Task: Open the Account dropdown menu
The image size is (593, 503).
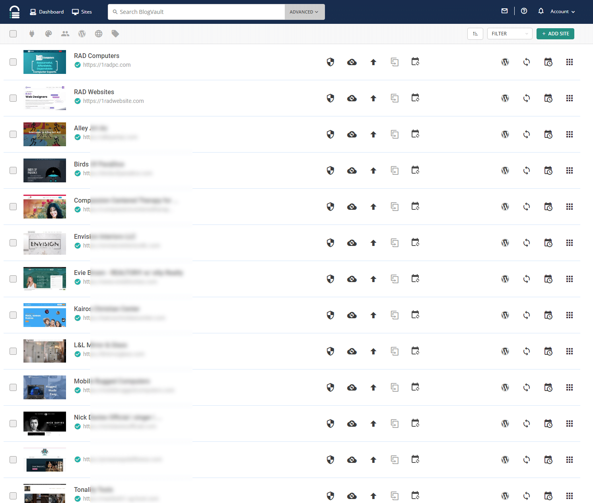Action: click(x=562, y=12)
